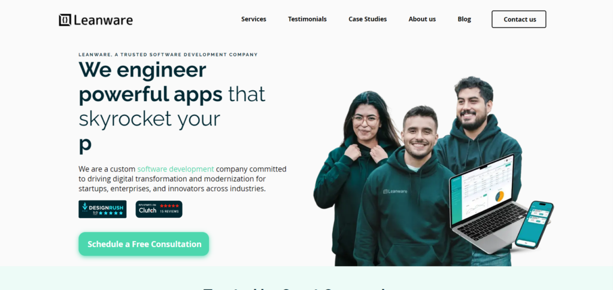The width and height of the screenshot is (613, 290).
Task: Click Schedule a Free Consultation button
Action: tap(144, 244)
